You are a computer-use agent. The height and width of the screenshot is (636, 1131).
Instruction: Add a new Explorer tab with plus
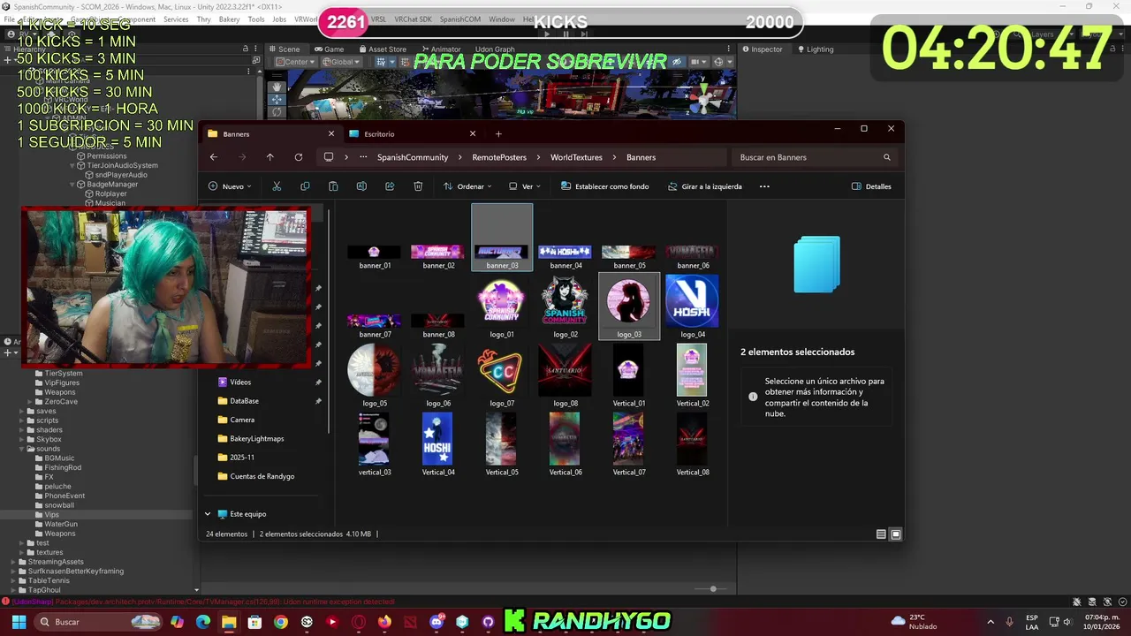(498, 134)
